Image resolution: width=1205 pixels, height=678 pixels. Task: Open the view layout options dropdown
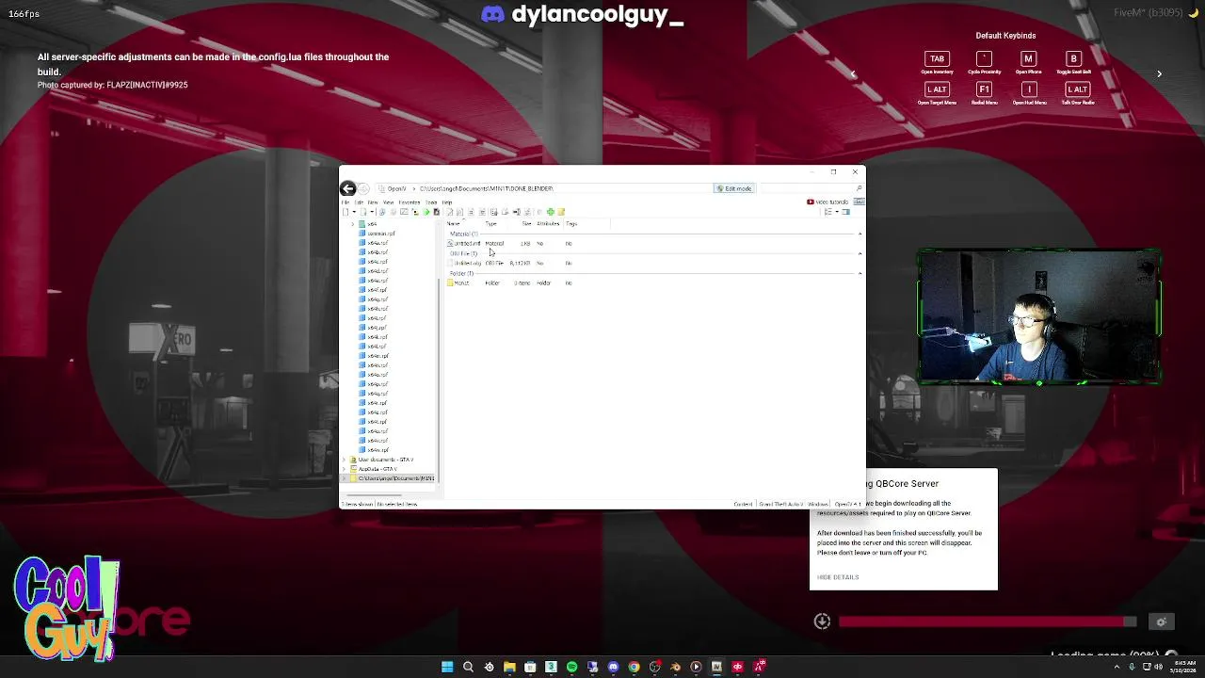tap(837, 212)
